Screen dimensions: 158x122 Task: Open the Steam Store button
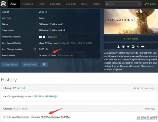click(x=10, y=64)
